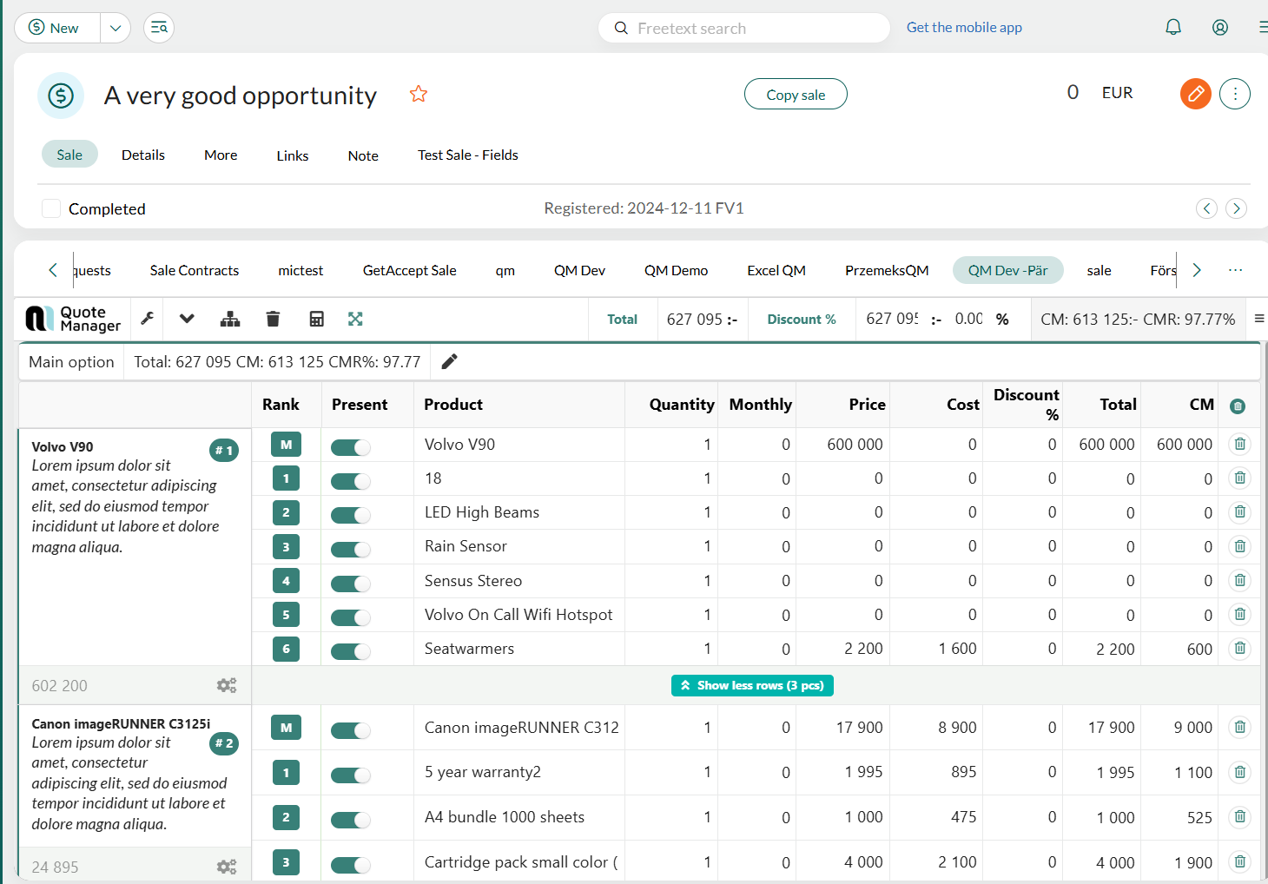Delete the Volvo V90 product row
The height and width of the screenshot is (884, 1268).
1240,445
